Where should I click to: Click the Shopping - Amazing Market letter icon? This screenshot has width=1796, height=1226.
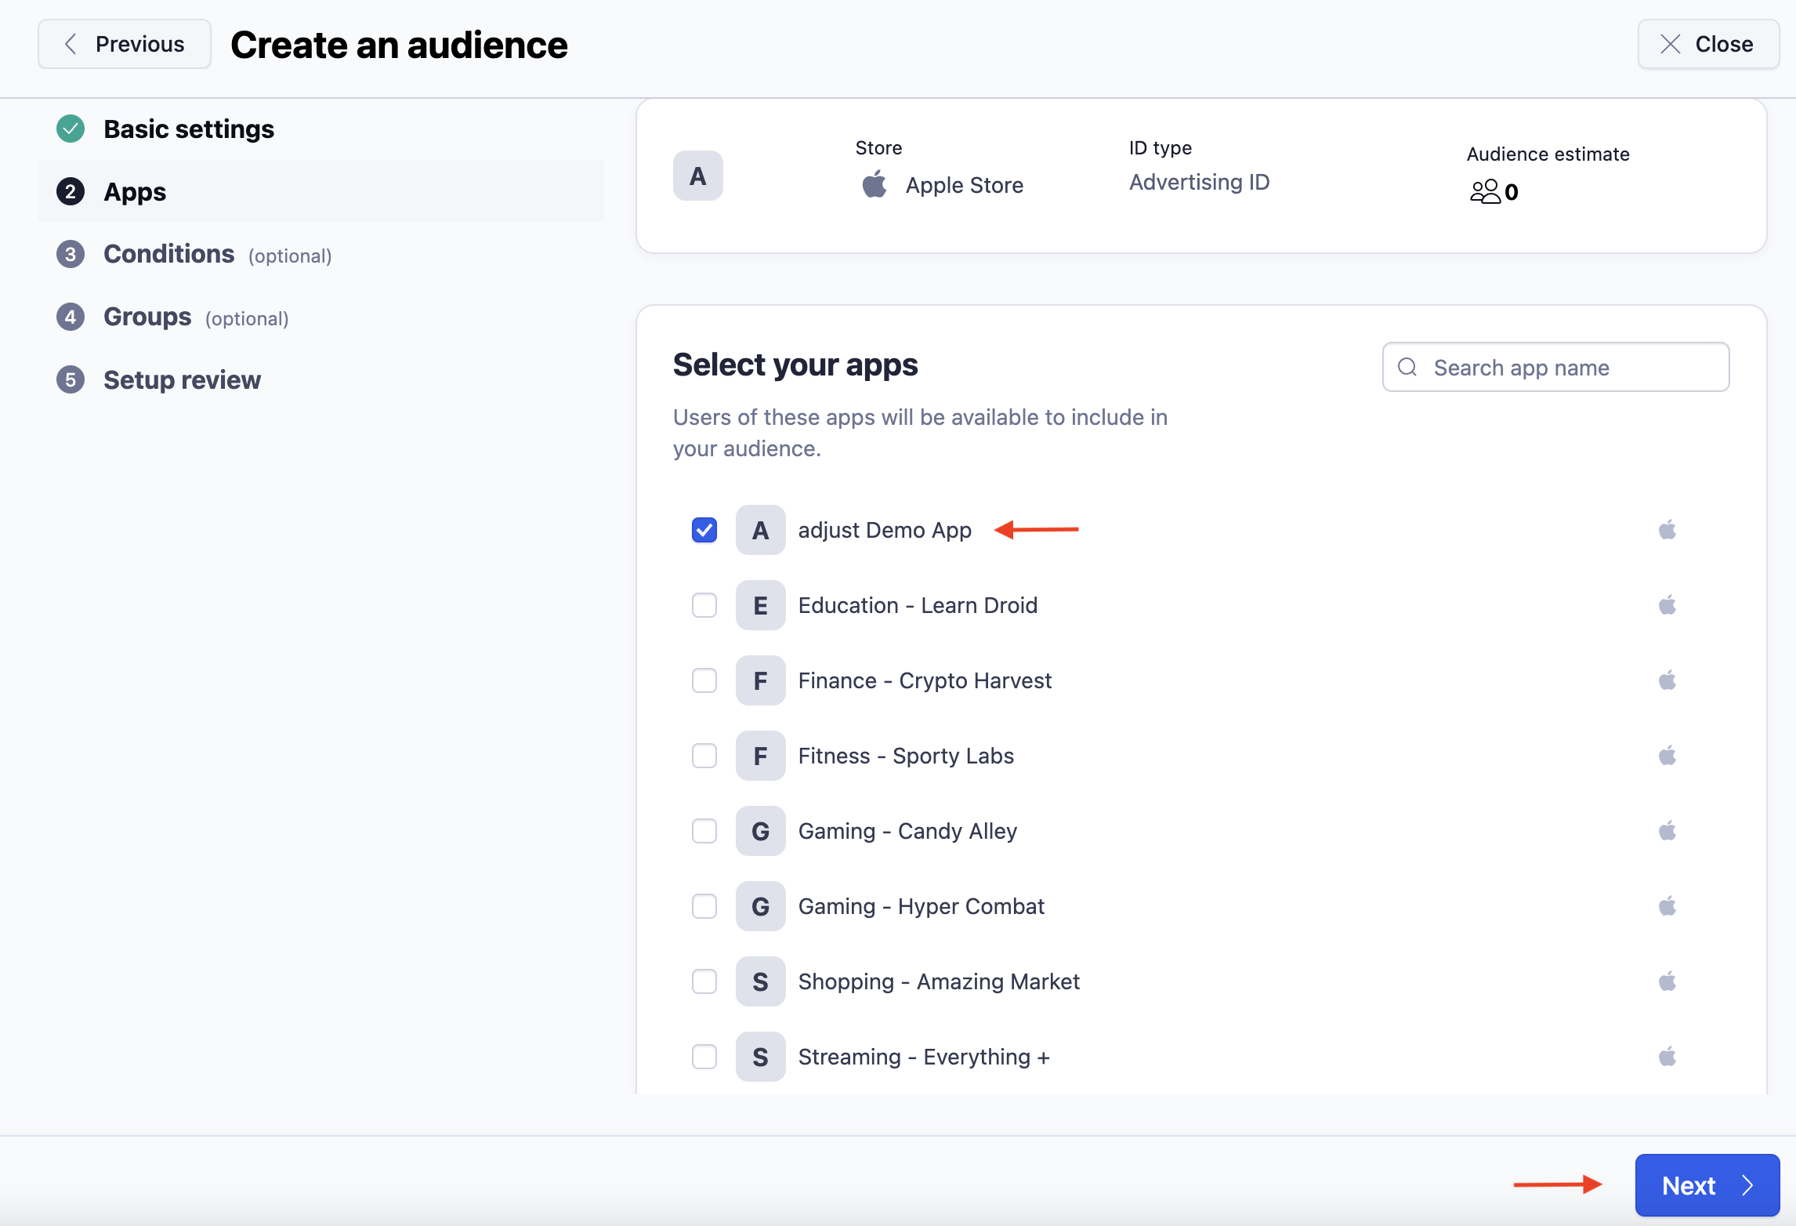760,981
